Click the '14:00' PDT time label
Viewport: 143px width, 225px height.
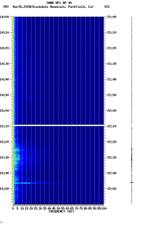pyautogui.click(x=4, y=17)
